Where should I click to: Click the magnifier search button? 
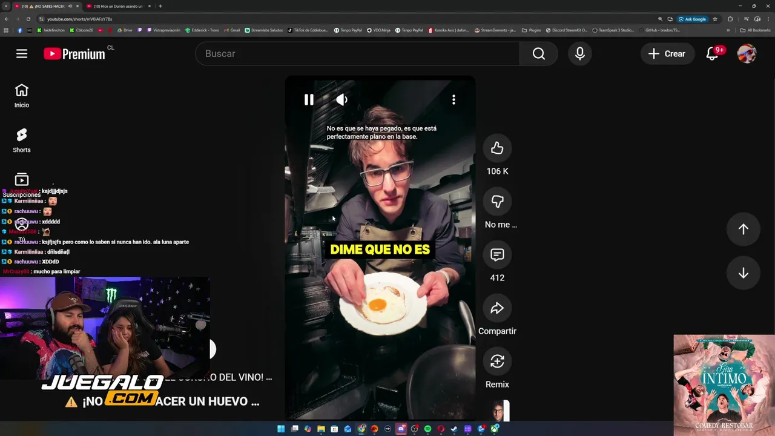(x=539, y=53)
